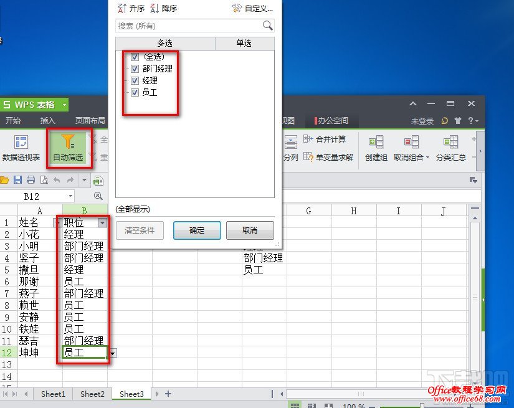
Task: Open the cell B12 dropdown arrow
Action: (113, 353)
